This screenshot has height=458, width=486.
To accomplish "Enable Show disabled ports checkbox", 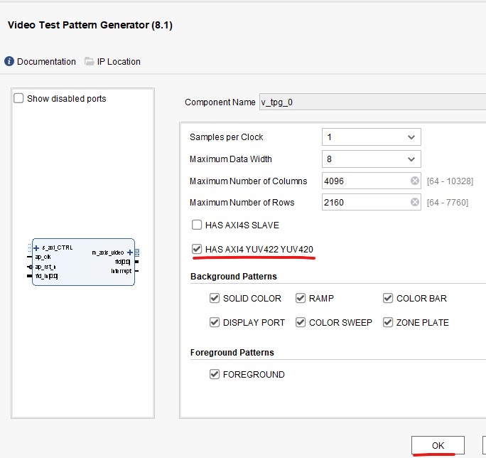I will click(x=18, y=99).
